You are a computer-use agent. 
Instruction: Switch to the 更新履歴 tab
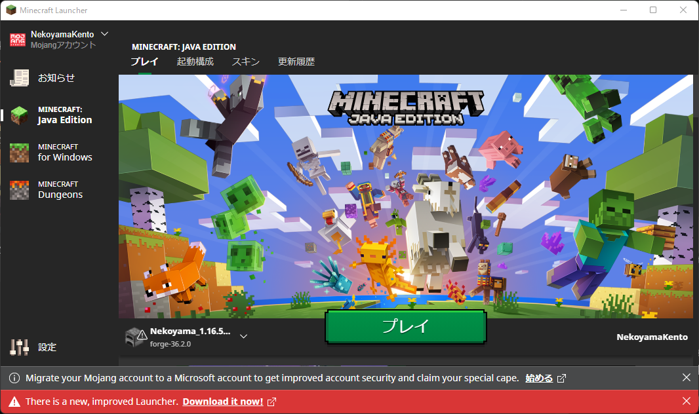pyautogui.click(x=296, y=62)
